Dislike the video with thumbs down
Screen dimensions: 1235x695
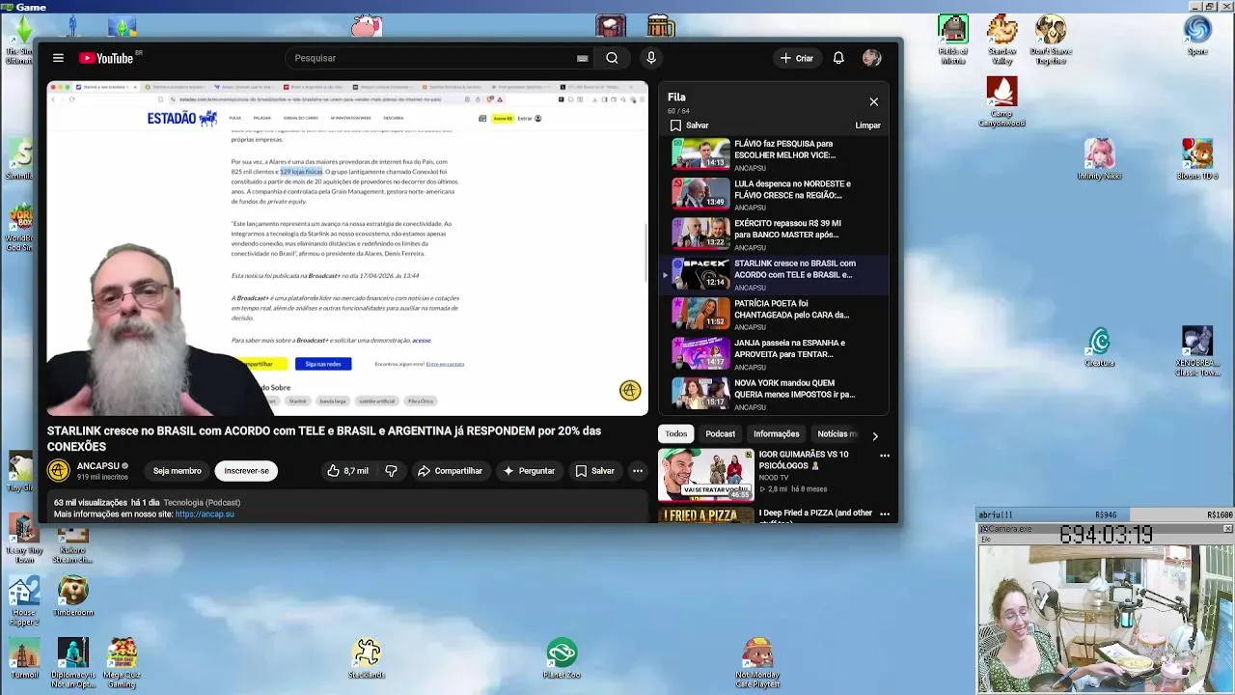tap(392, 471)
